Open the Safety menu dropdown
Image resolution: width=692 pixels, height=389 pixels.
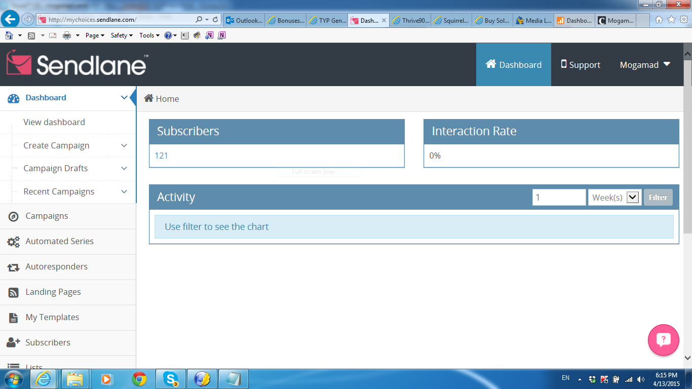point(122,35)
